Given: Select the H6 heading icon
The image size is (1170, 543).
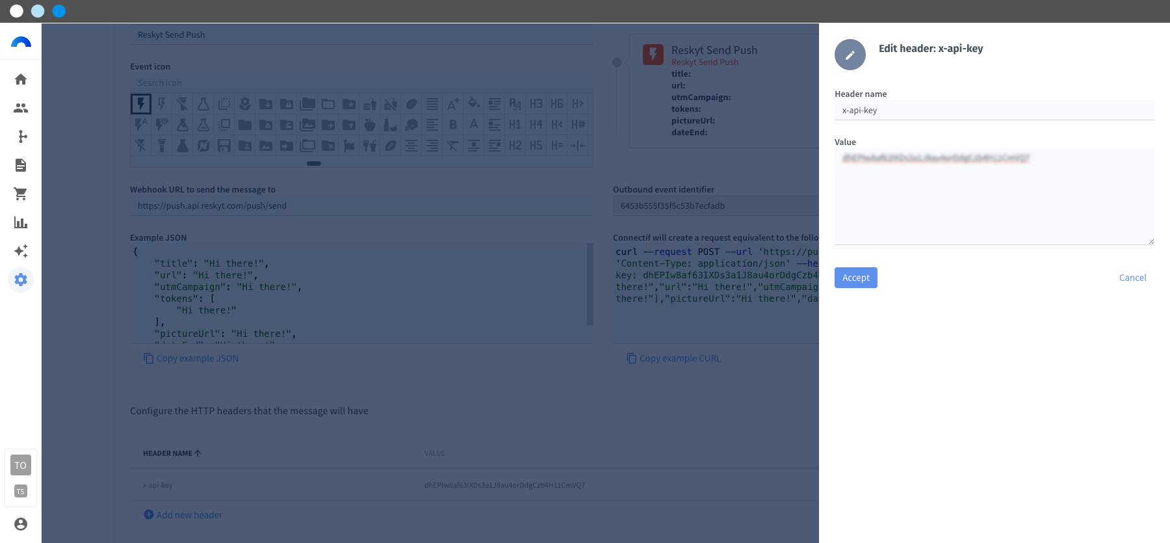Looking at the screenshot, I should [x=557, y=104].
